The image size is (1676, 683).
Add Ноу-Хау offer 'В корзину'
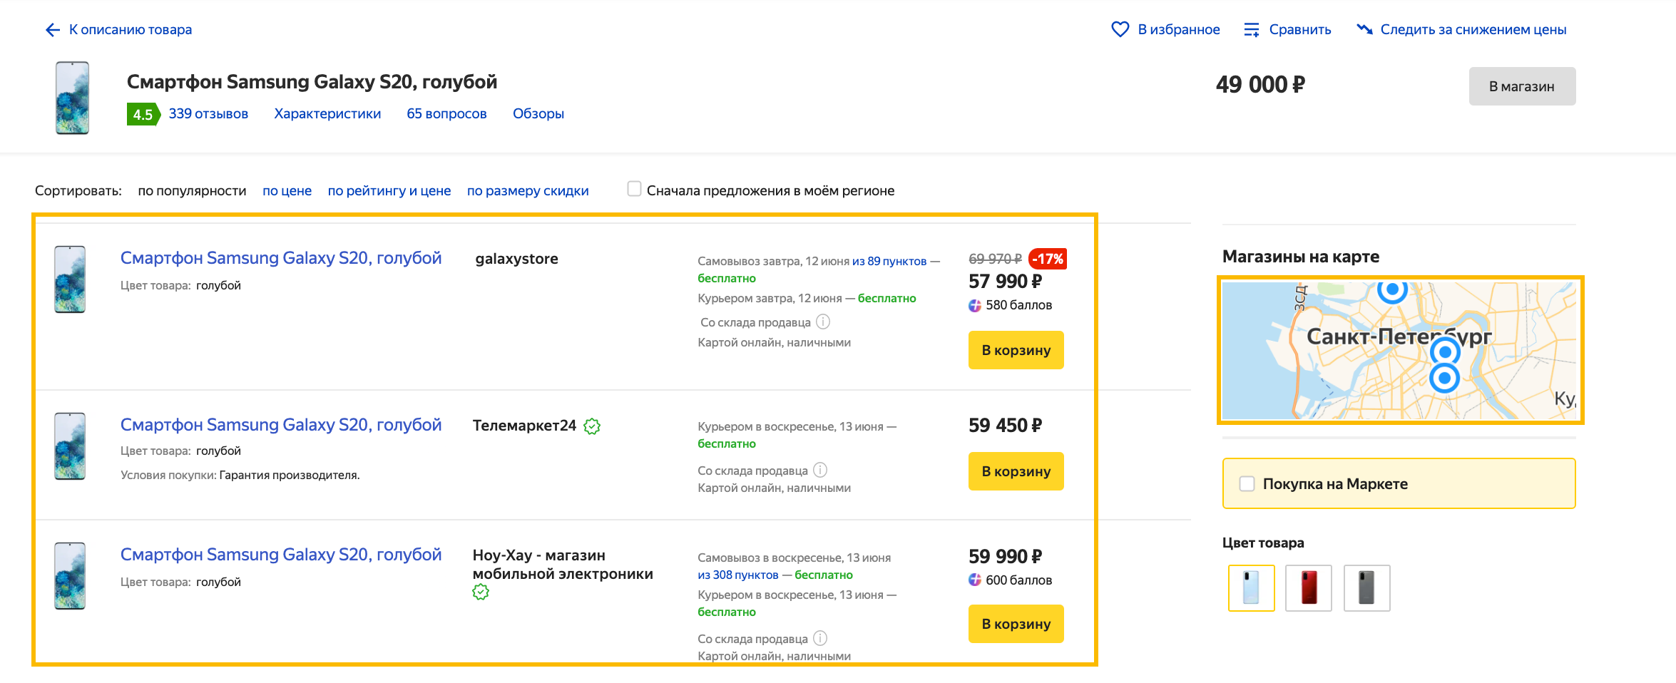1016,624
